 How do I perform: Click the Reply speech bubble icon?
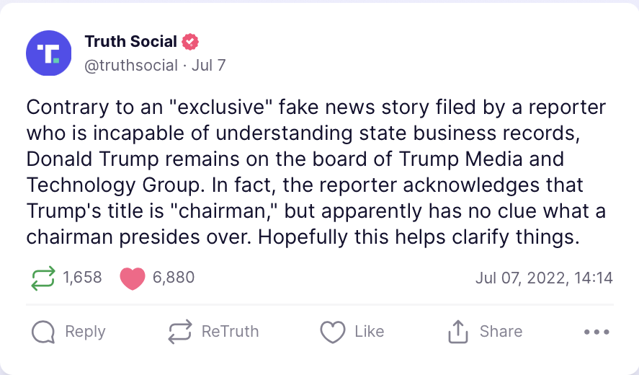click(43, 332)
